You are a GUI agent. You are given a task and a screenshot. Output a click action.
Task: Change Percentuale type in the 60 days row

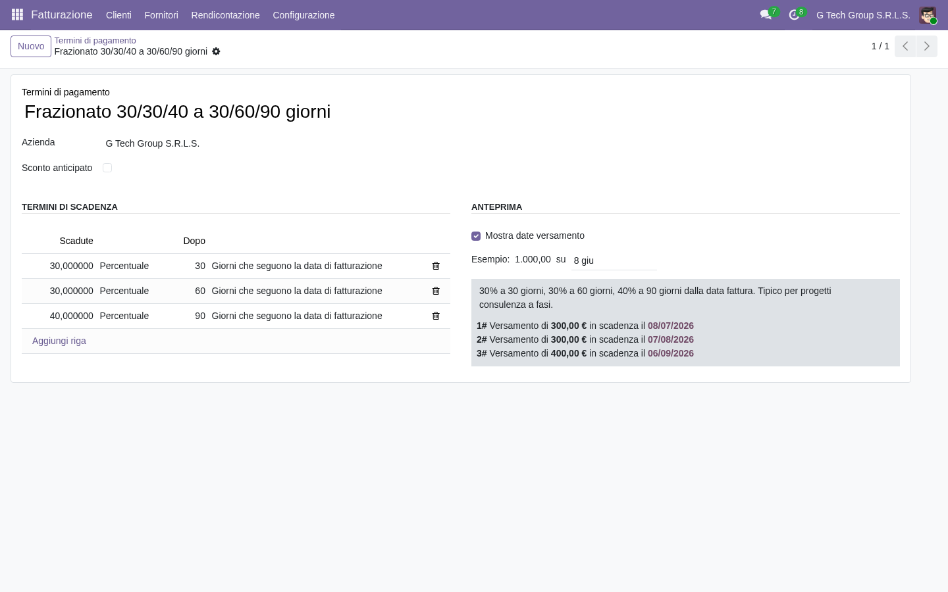(x=124, y=291)
